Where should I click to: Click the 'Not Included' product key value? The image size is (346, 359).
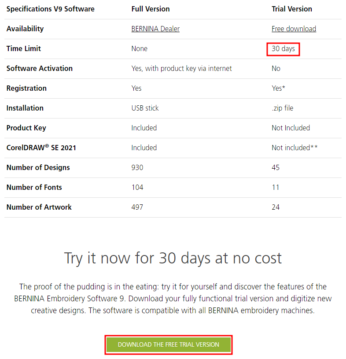click(x=291, y=128)
